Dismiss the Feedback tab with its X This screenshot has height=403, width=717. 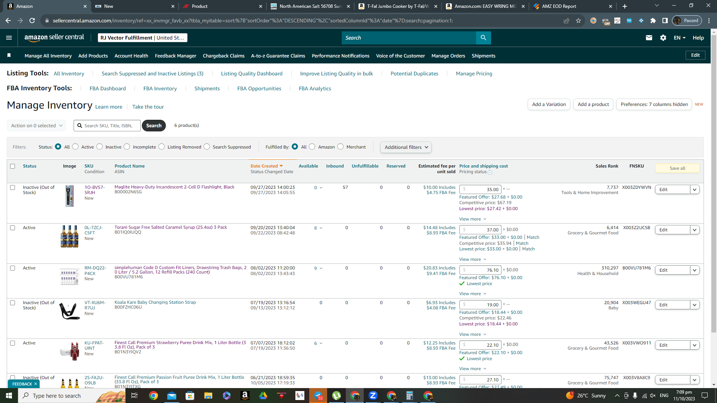coord(35,384)
